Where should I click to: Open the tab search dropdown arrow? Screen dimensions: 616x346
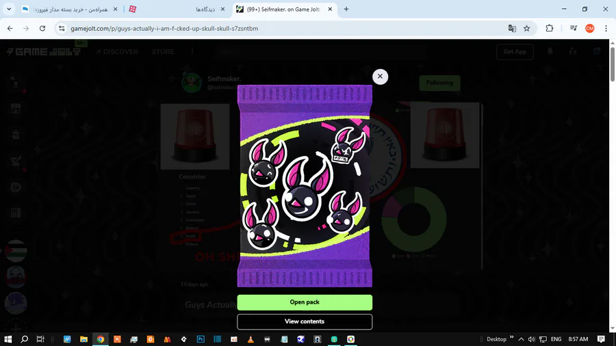[x=9, y=9]
